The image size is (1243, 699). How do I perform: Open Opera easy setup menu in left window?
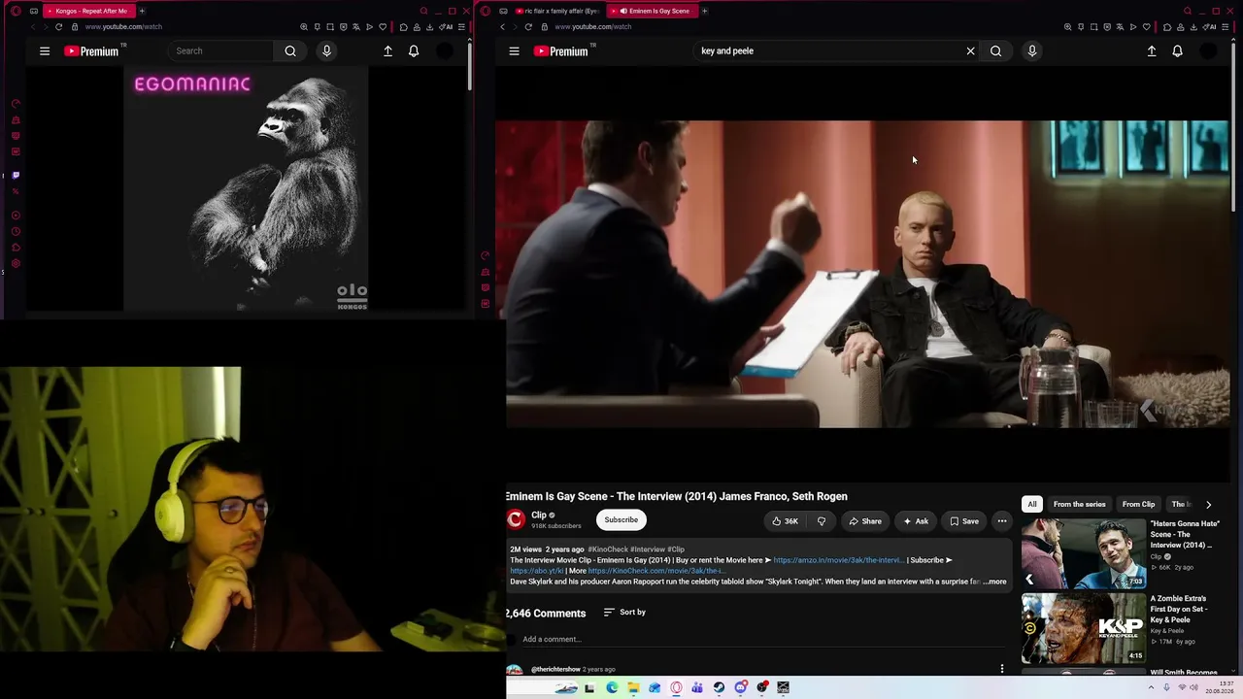[x=461, y=26]
